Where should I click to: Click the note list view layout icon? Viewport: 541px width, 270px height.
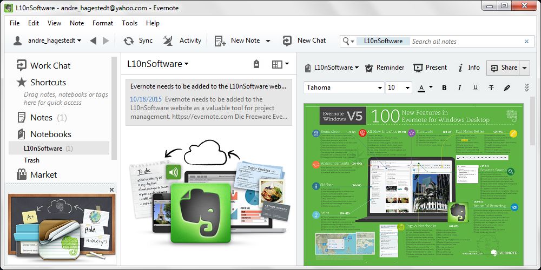[277, 64]
